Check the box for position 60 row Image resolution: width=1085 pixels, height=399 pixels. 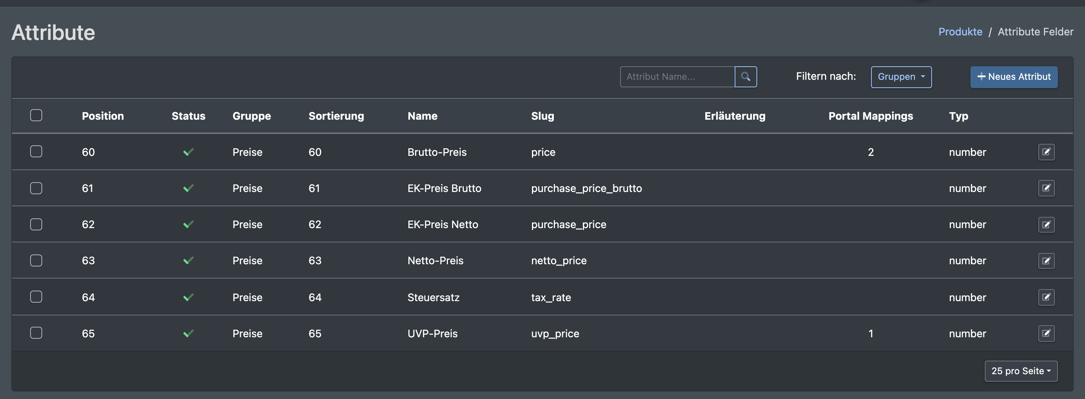tap(36, 151)
